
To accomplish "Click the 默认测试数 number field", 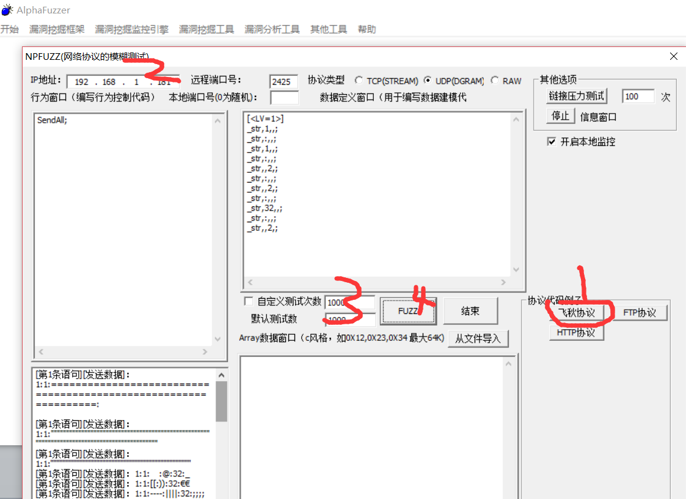I will [350, 319].
